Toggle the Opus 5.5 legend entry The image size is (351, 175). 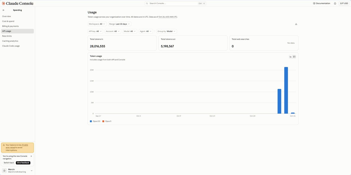pyautogui.click(x=95, y=121)
